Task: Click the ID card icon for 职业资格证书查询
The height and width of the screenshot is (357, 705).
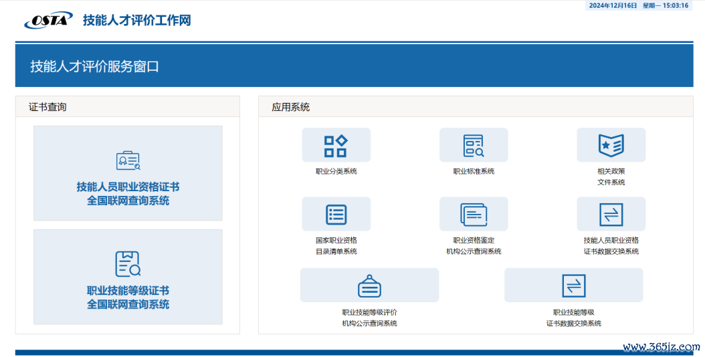Action: click(x=128, y=160)
